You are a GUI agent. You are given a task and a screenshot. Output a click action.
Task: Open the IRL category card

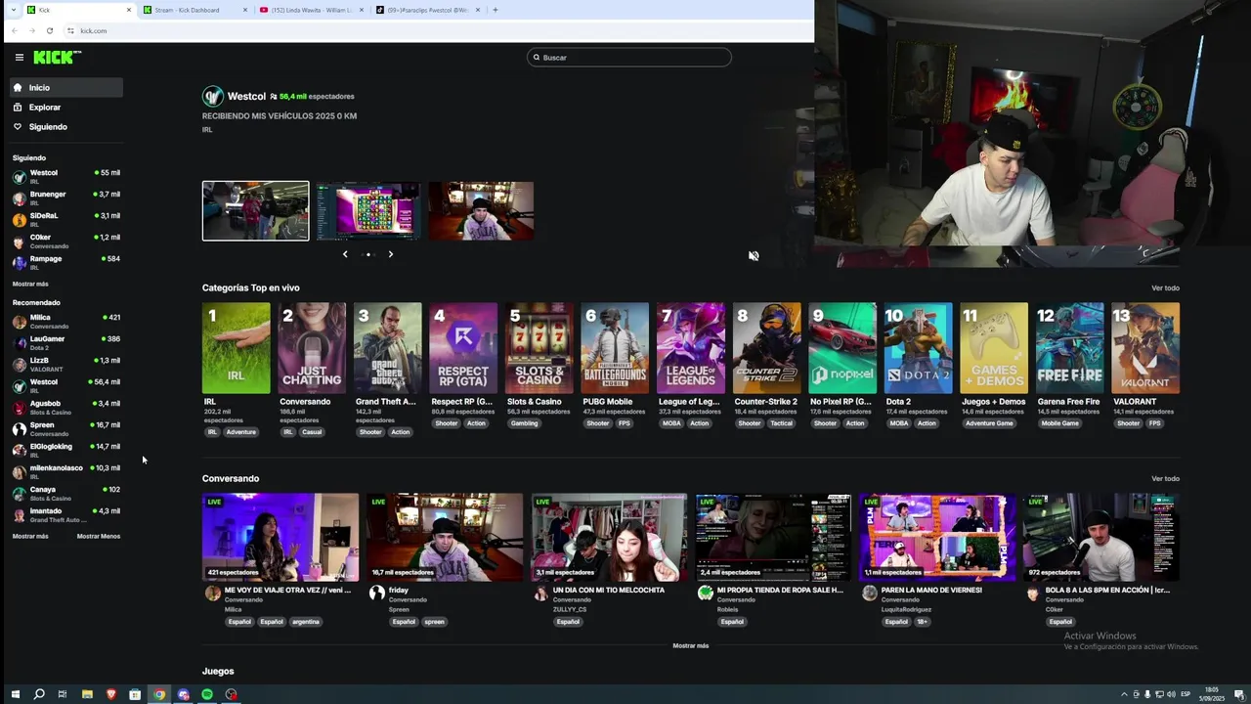pos(237,348)
